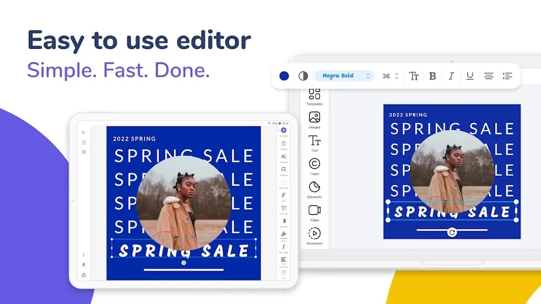
Task: Select the SPRING SALE text on the laptop canvas
Action: [451, 209]
